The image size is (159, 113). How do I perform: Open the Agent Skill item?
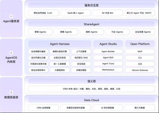click(108, 58)
